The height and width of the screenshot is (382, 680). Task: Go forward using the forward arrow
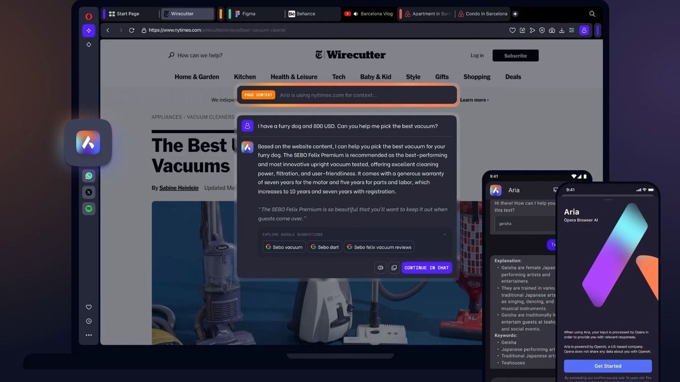click(x=120, y=30)
